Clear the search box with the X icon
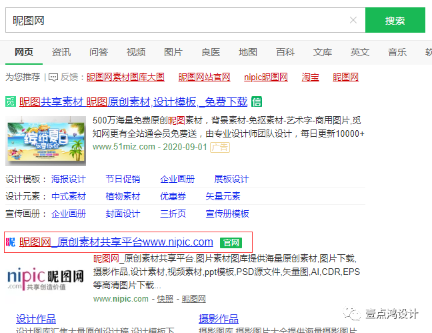 353,20
